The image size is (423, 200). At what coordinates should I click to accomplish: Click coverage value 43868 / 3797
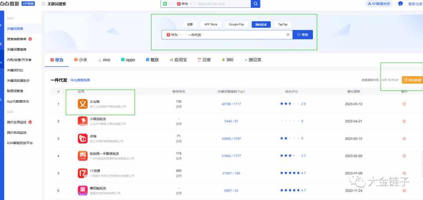click(x=231, y=138)
